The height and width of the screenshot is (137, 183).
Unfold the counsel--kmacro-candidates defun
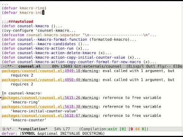tap(45, 44)
